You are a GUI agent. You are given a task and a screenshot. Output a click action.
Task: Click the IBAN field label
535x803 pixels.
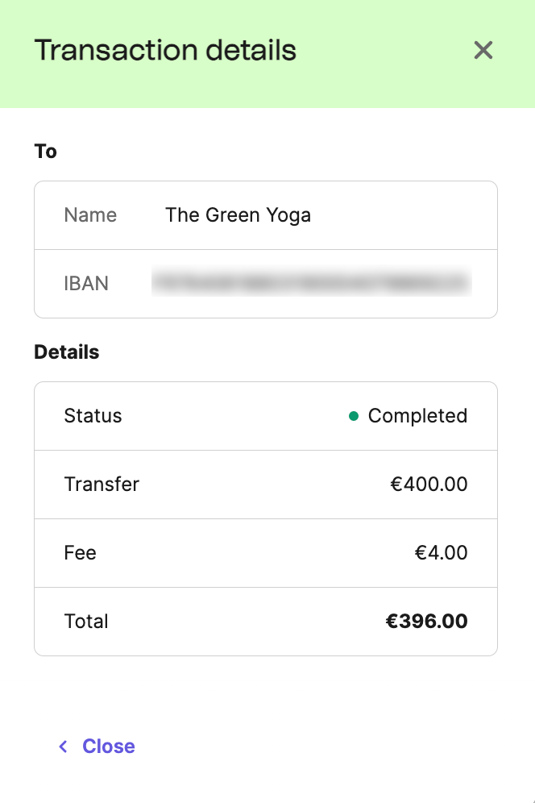[x=86, y=284]
